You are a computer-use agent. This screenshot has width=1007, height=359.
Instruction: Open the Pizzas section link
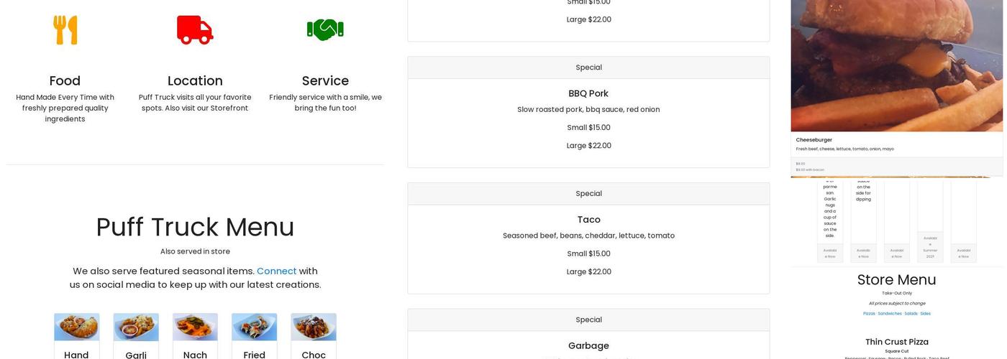(869, 314)
